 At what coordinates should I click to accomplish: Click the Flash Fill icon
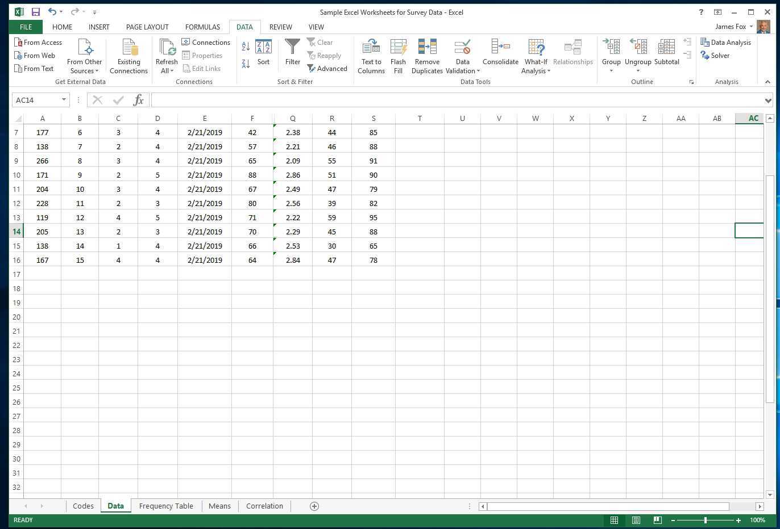tap(398, 47)
